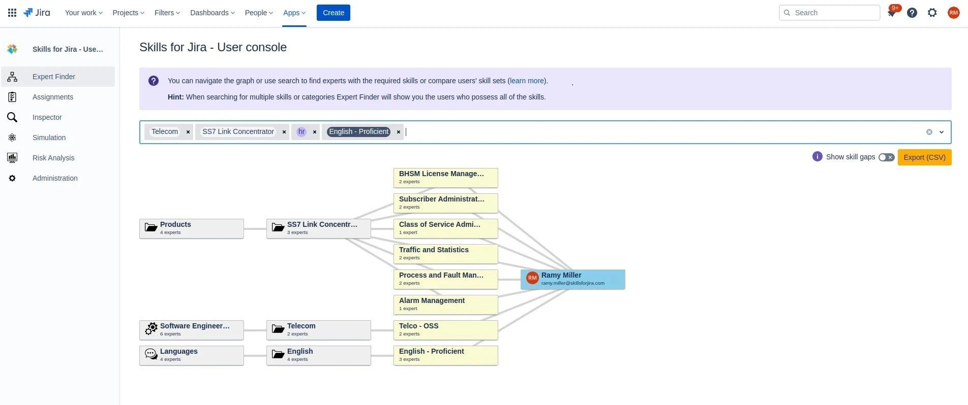Click ramy.miller@skillsforjira.com email text
Image resolution: width=968 pixels, height=405 pixels.
(573, 283)
